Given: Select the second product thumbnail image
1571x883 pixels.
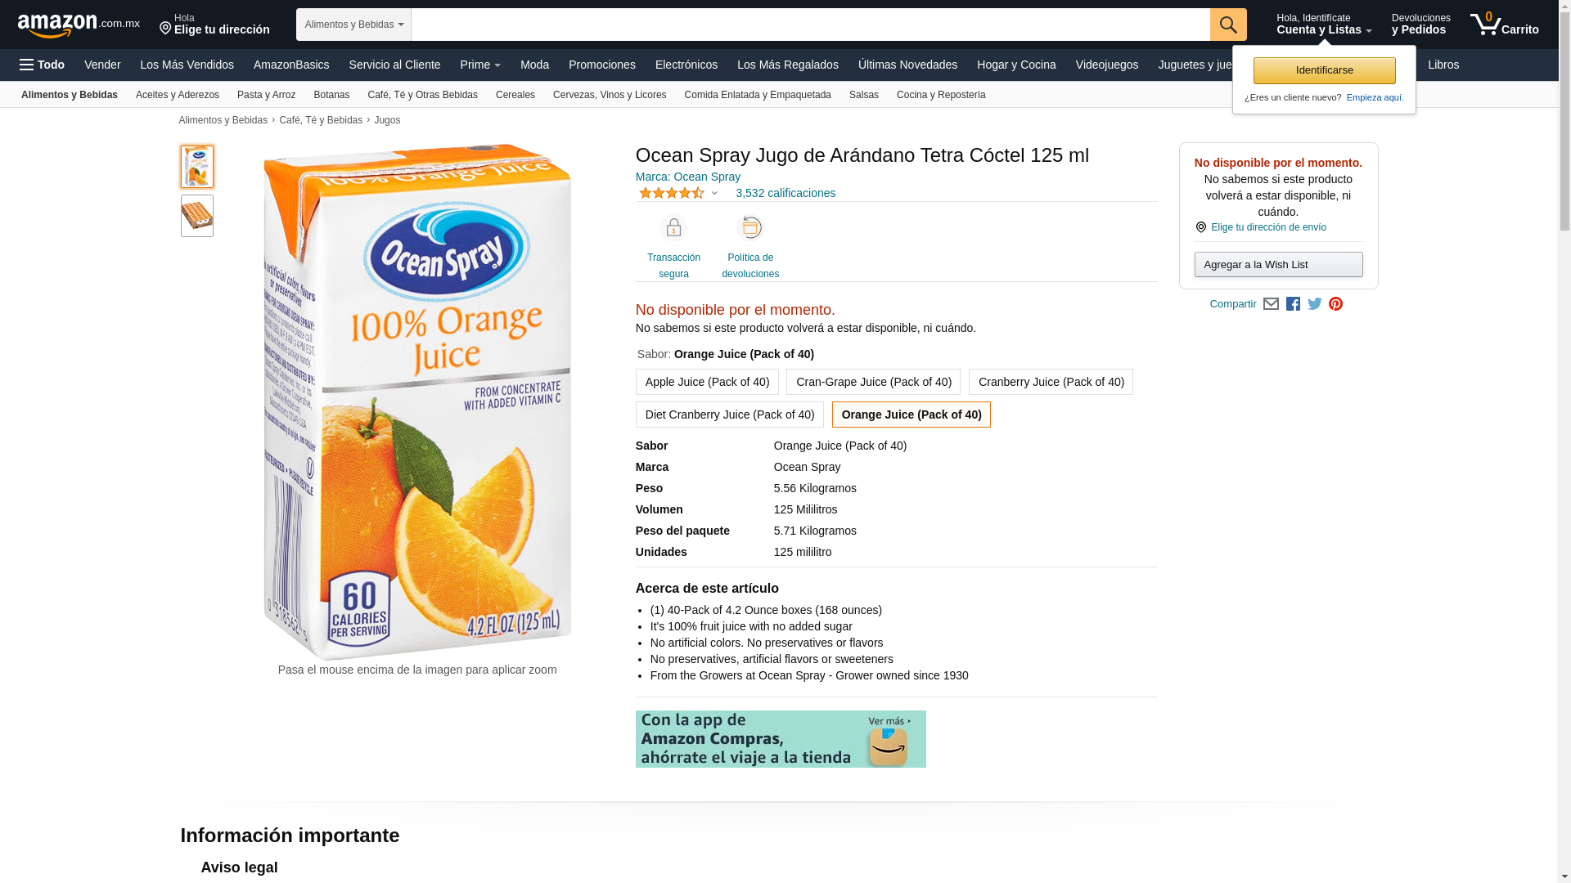Looking at the screenshot, I should 197,216.
